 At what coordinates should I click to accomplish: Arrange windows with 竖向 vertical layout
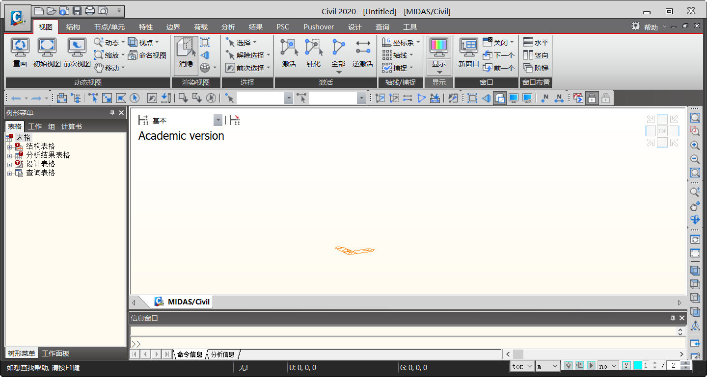click(x=536, y=55)
